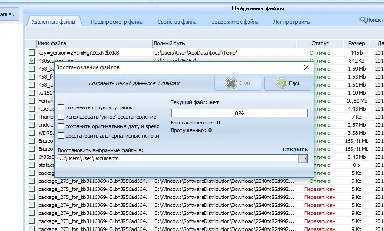Switch to Удаленные файлы tab

(x=53, y=22)
